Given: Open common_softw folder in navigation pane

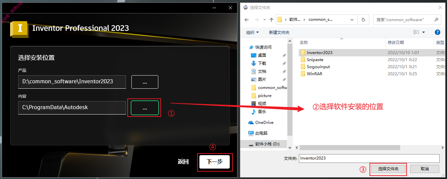Looking at the screenshot, I should click(272, 87).
